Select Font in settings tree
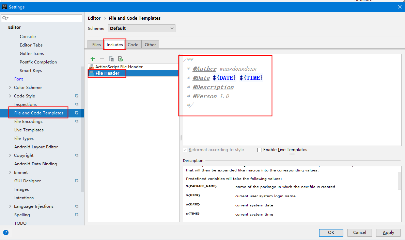 pyautogui.click(x=19, y=79)
